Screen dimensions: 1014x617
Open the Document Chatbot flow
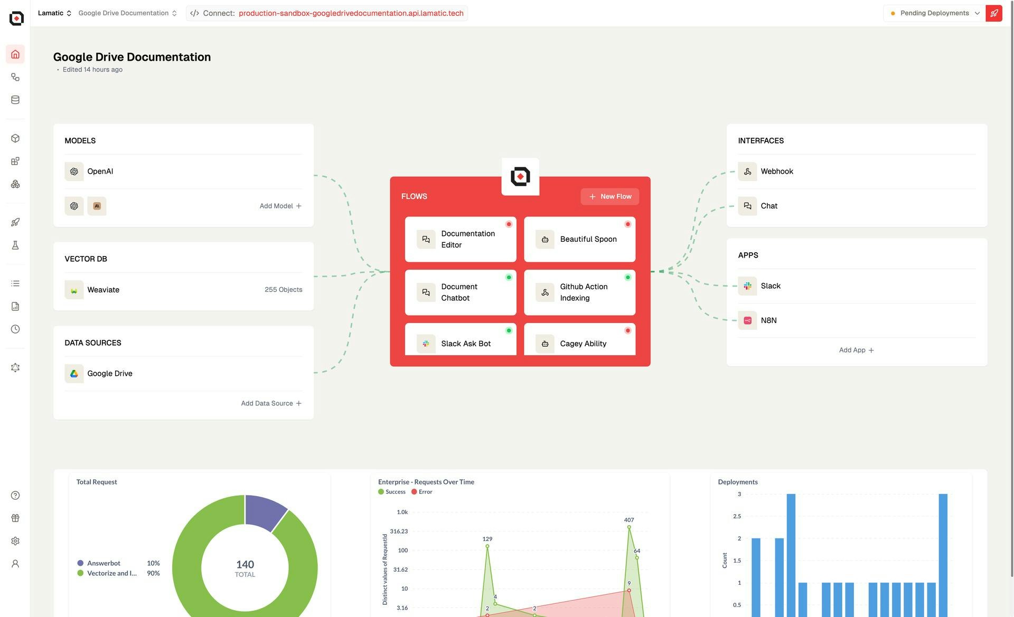[x=460, y=292]
